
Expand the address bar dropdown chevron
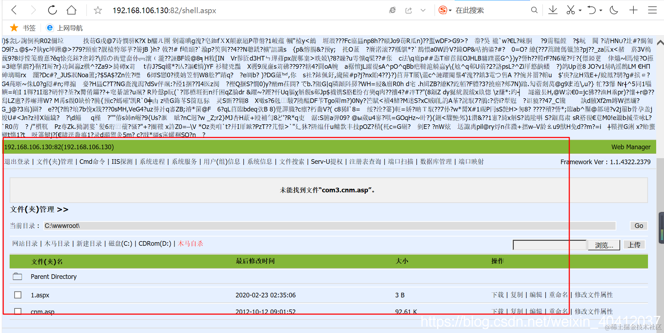click(423, 10)
